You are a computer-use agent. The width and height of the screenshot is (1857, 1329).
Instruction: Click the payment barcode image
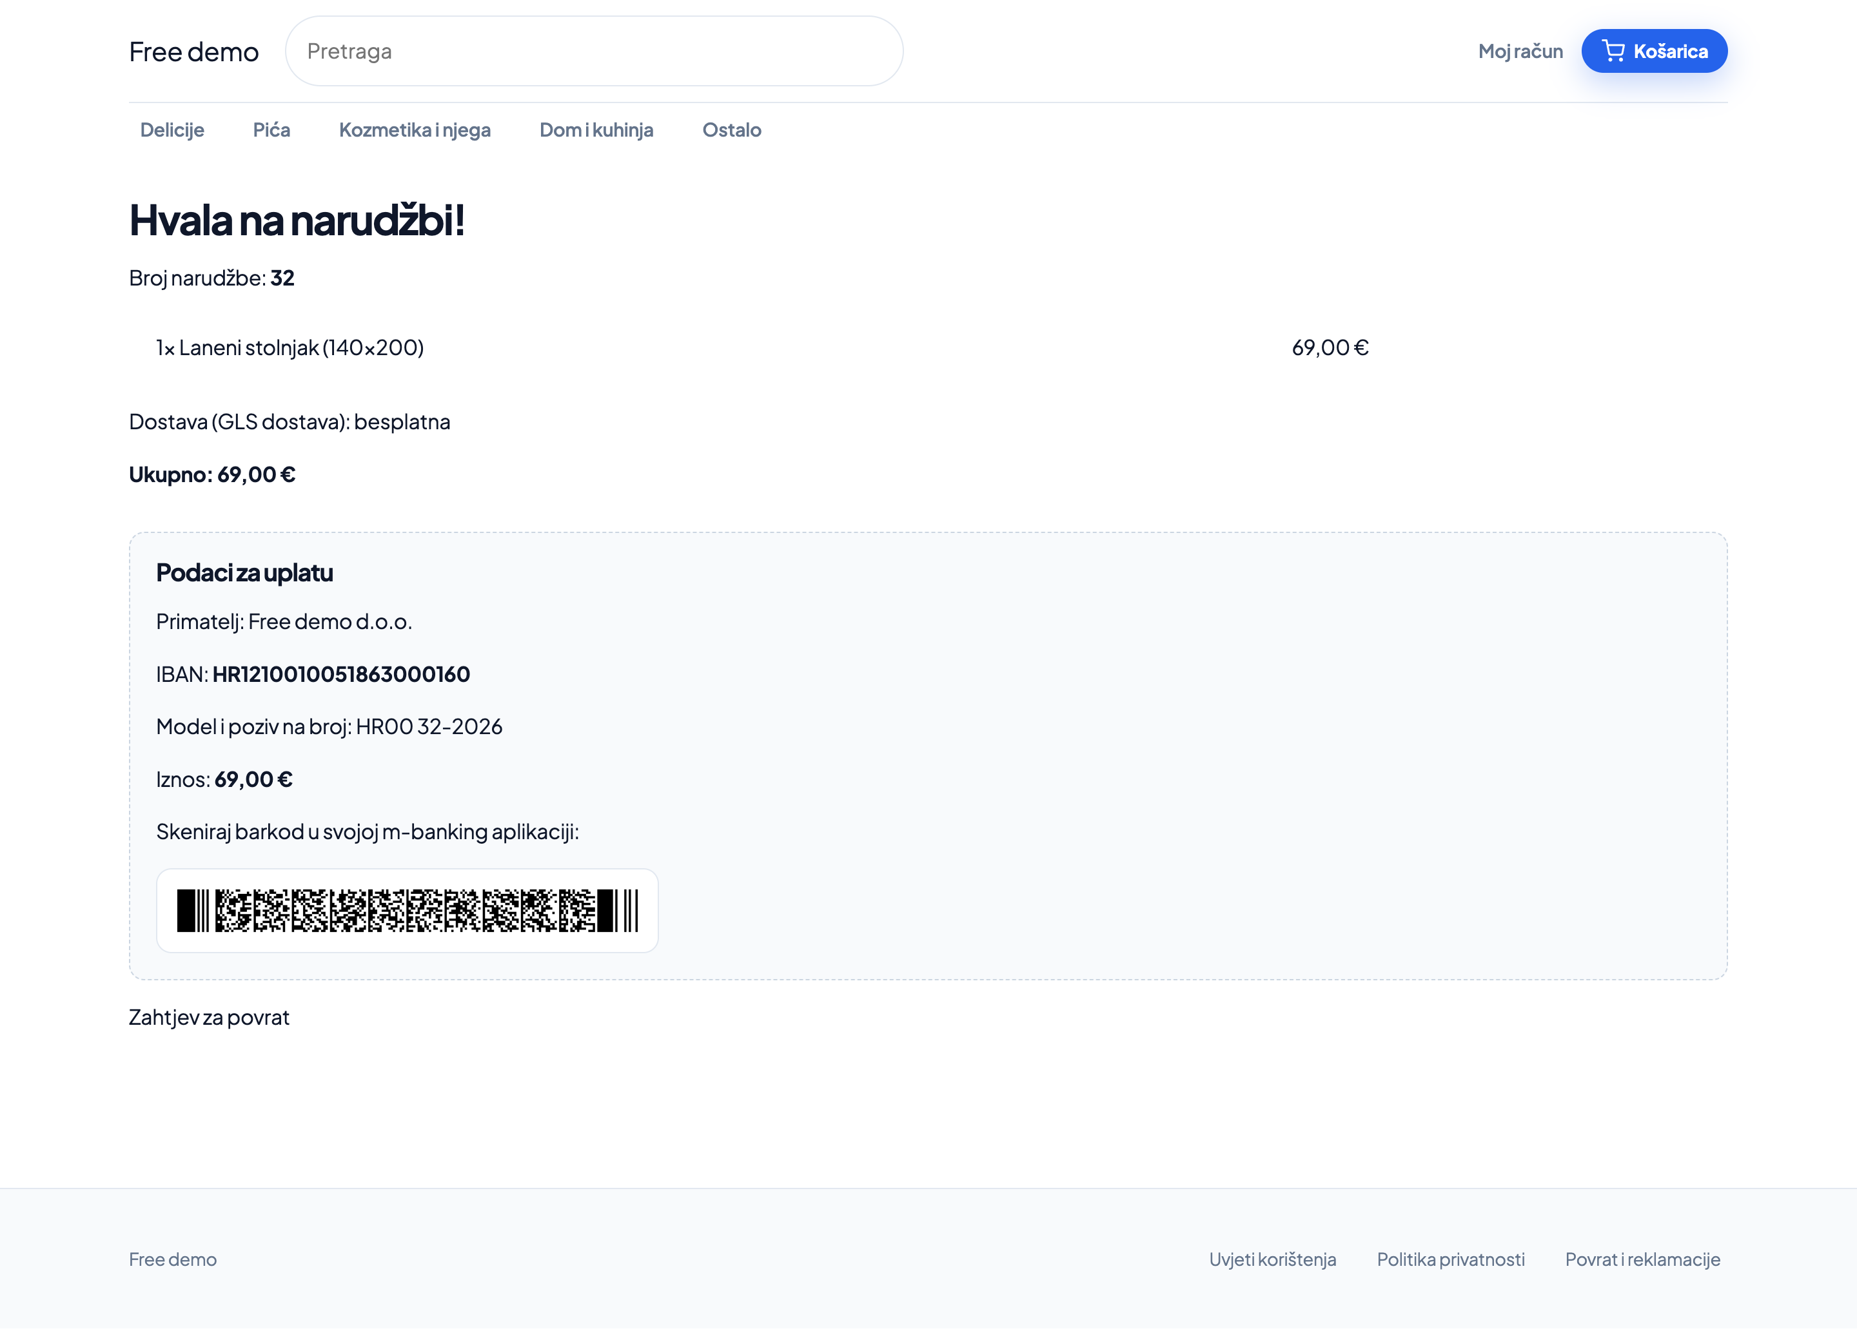pyautogui.click(x=408, y=911)
